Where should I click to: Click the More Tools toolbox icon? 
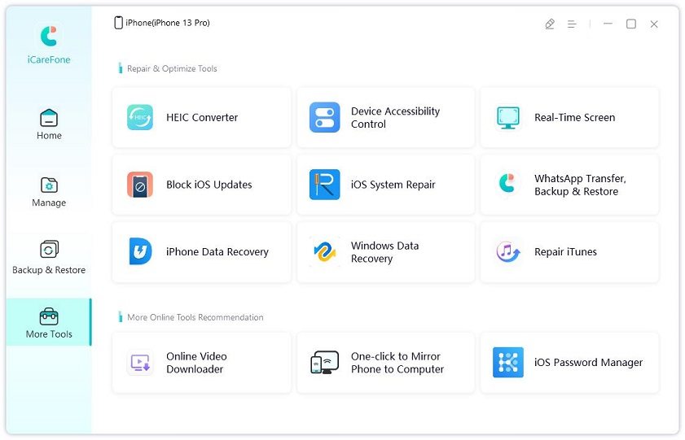[x=49, y=316]
